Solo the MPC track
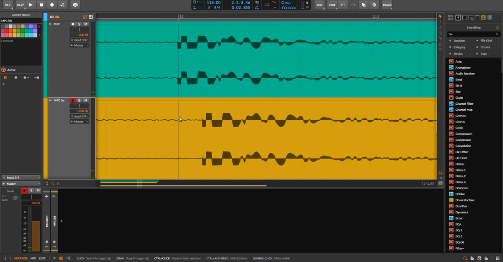The width and height of the screenshot is (503, 262). pos(79,24)
